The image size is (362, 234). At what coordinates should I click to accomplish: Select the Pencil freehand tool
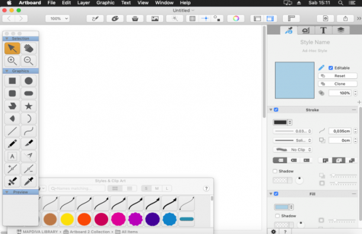click(x=12, y=144)
